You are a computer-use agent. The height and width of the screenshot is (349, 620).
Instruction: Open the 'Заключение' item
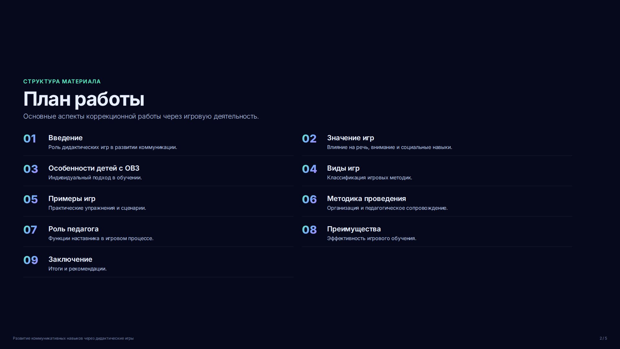70,259
